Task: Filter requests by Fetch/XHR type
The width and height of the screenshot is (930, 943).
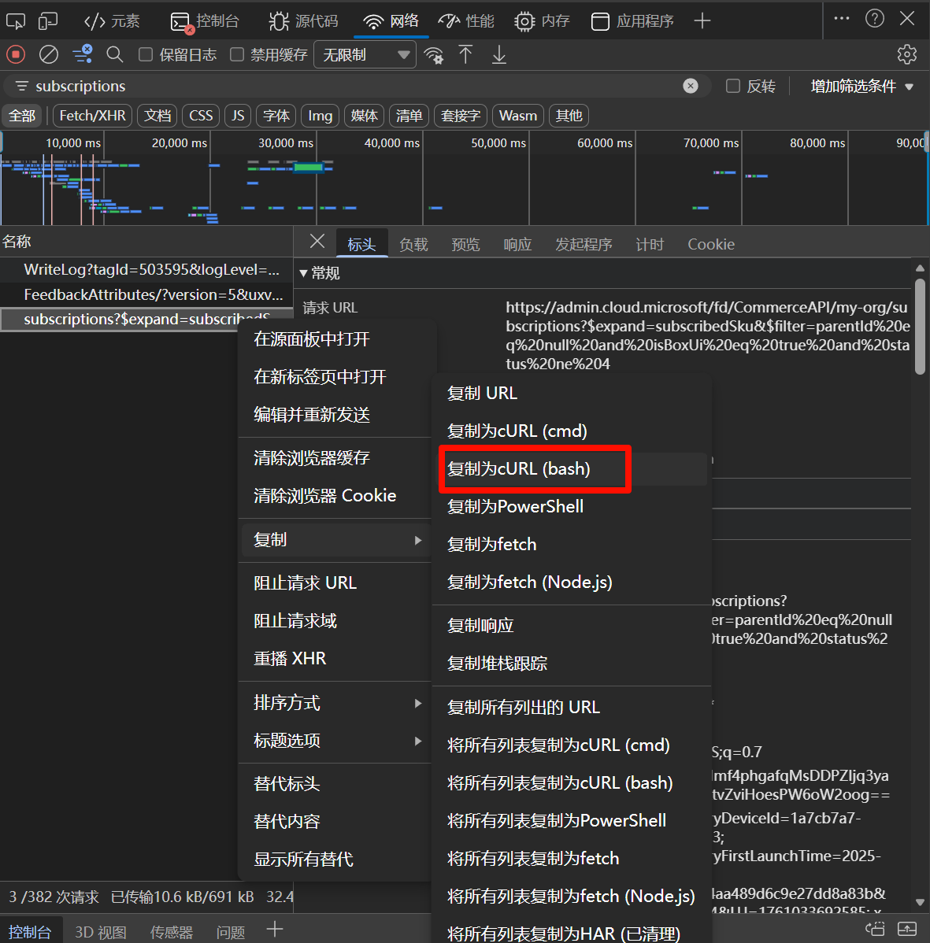Action: pos(92,116)
